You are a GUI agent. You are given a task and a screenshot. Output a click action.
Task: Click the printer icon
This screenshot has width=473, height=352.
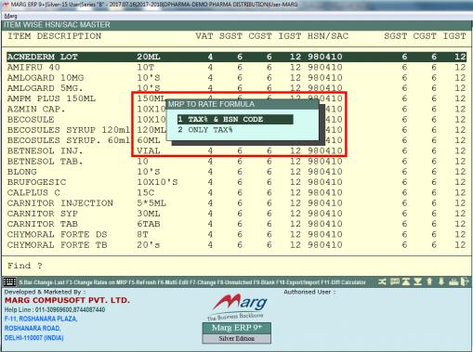click(x=453, y=281)
